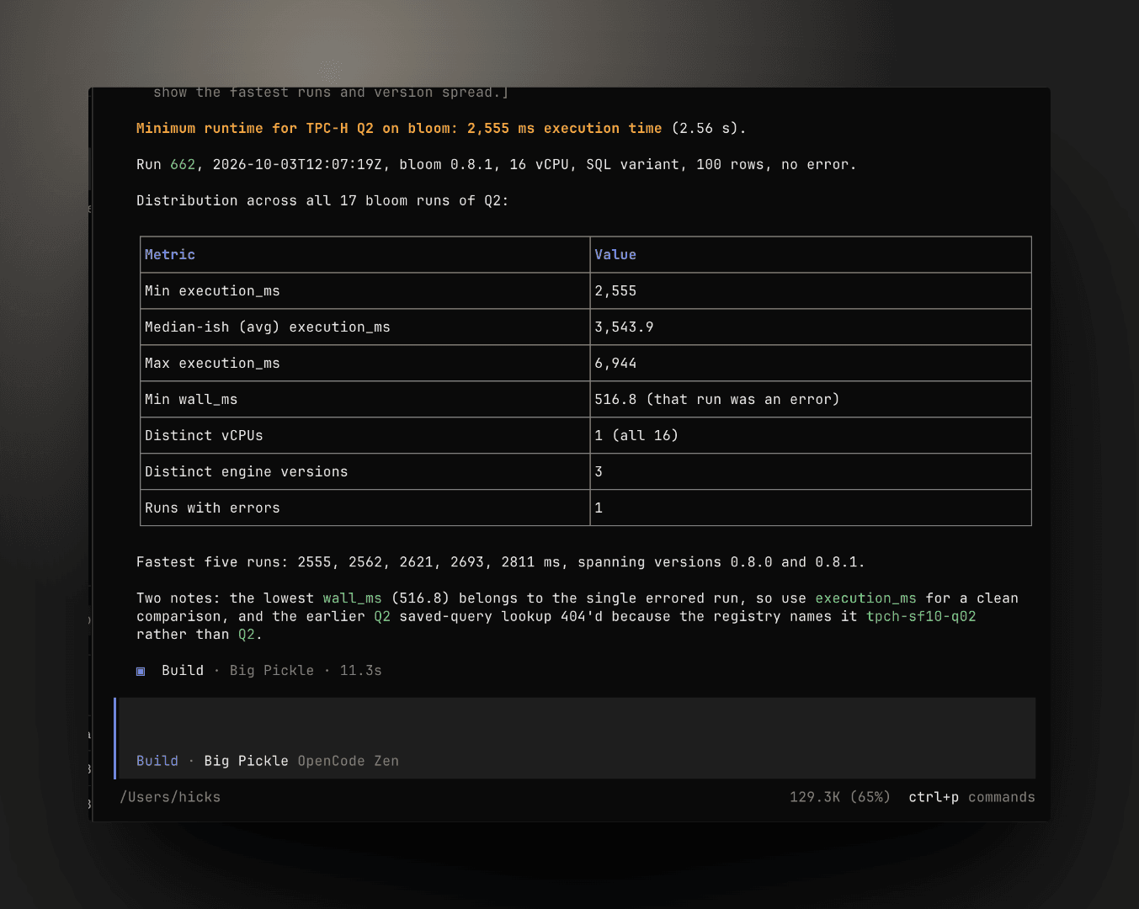Click Min wall_ms table cell
Screen dimensions: 1139x909
click(365, 400)
